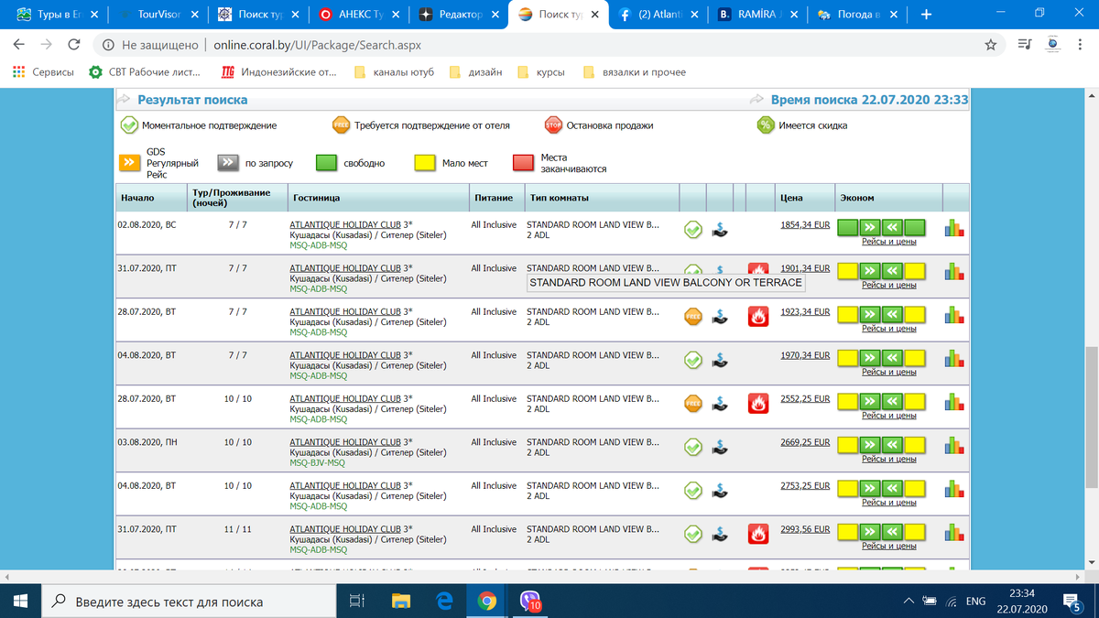
Task: Click the >> button in the 1923,34 EUR row
Action: pyautogui.click(x=870, y=314)
